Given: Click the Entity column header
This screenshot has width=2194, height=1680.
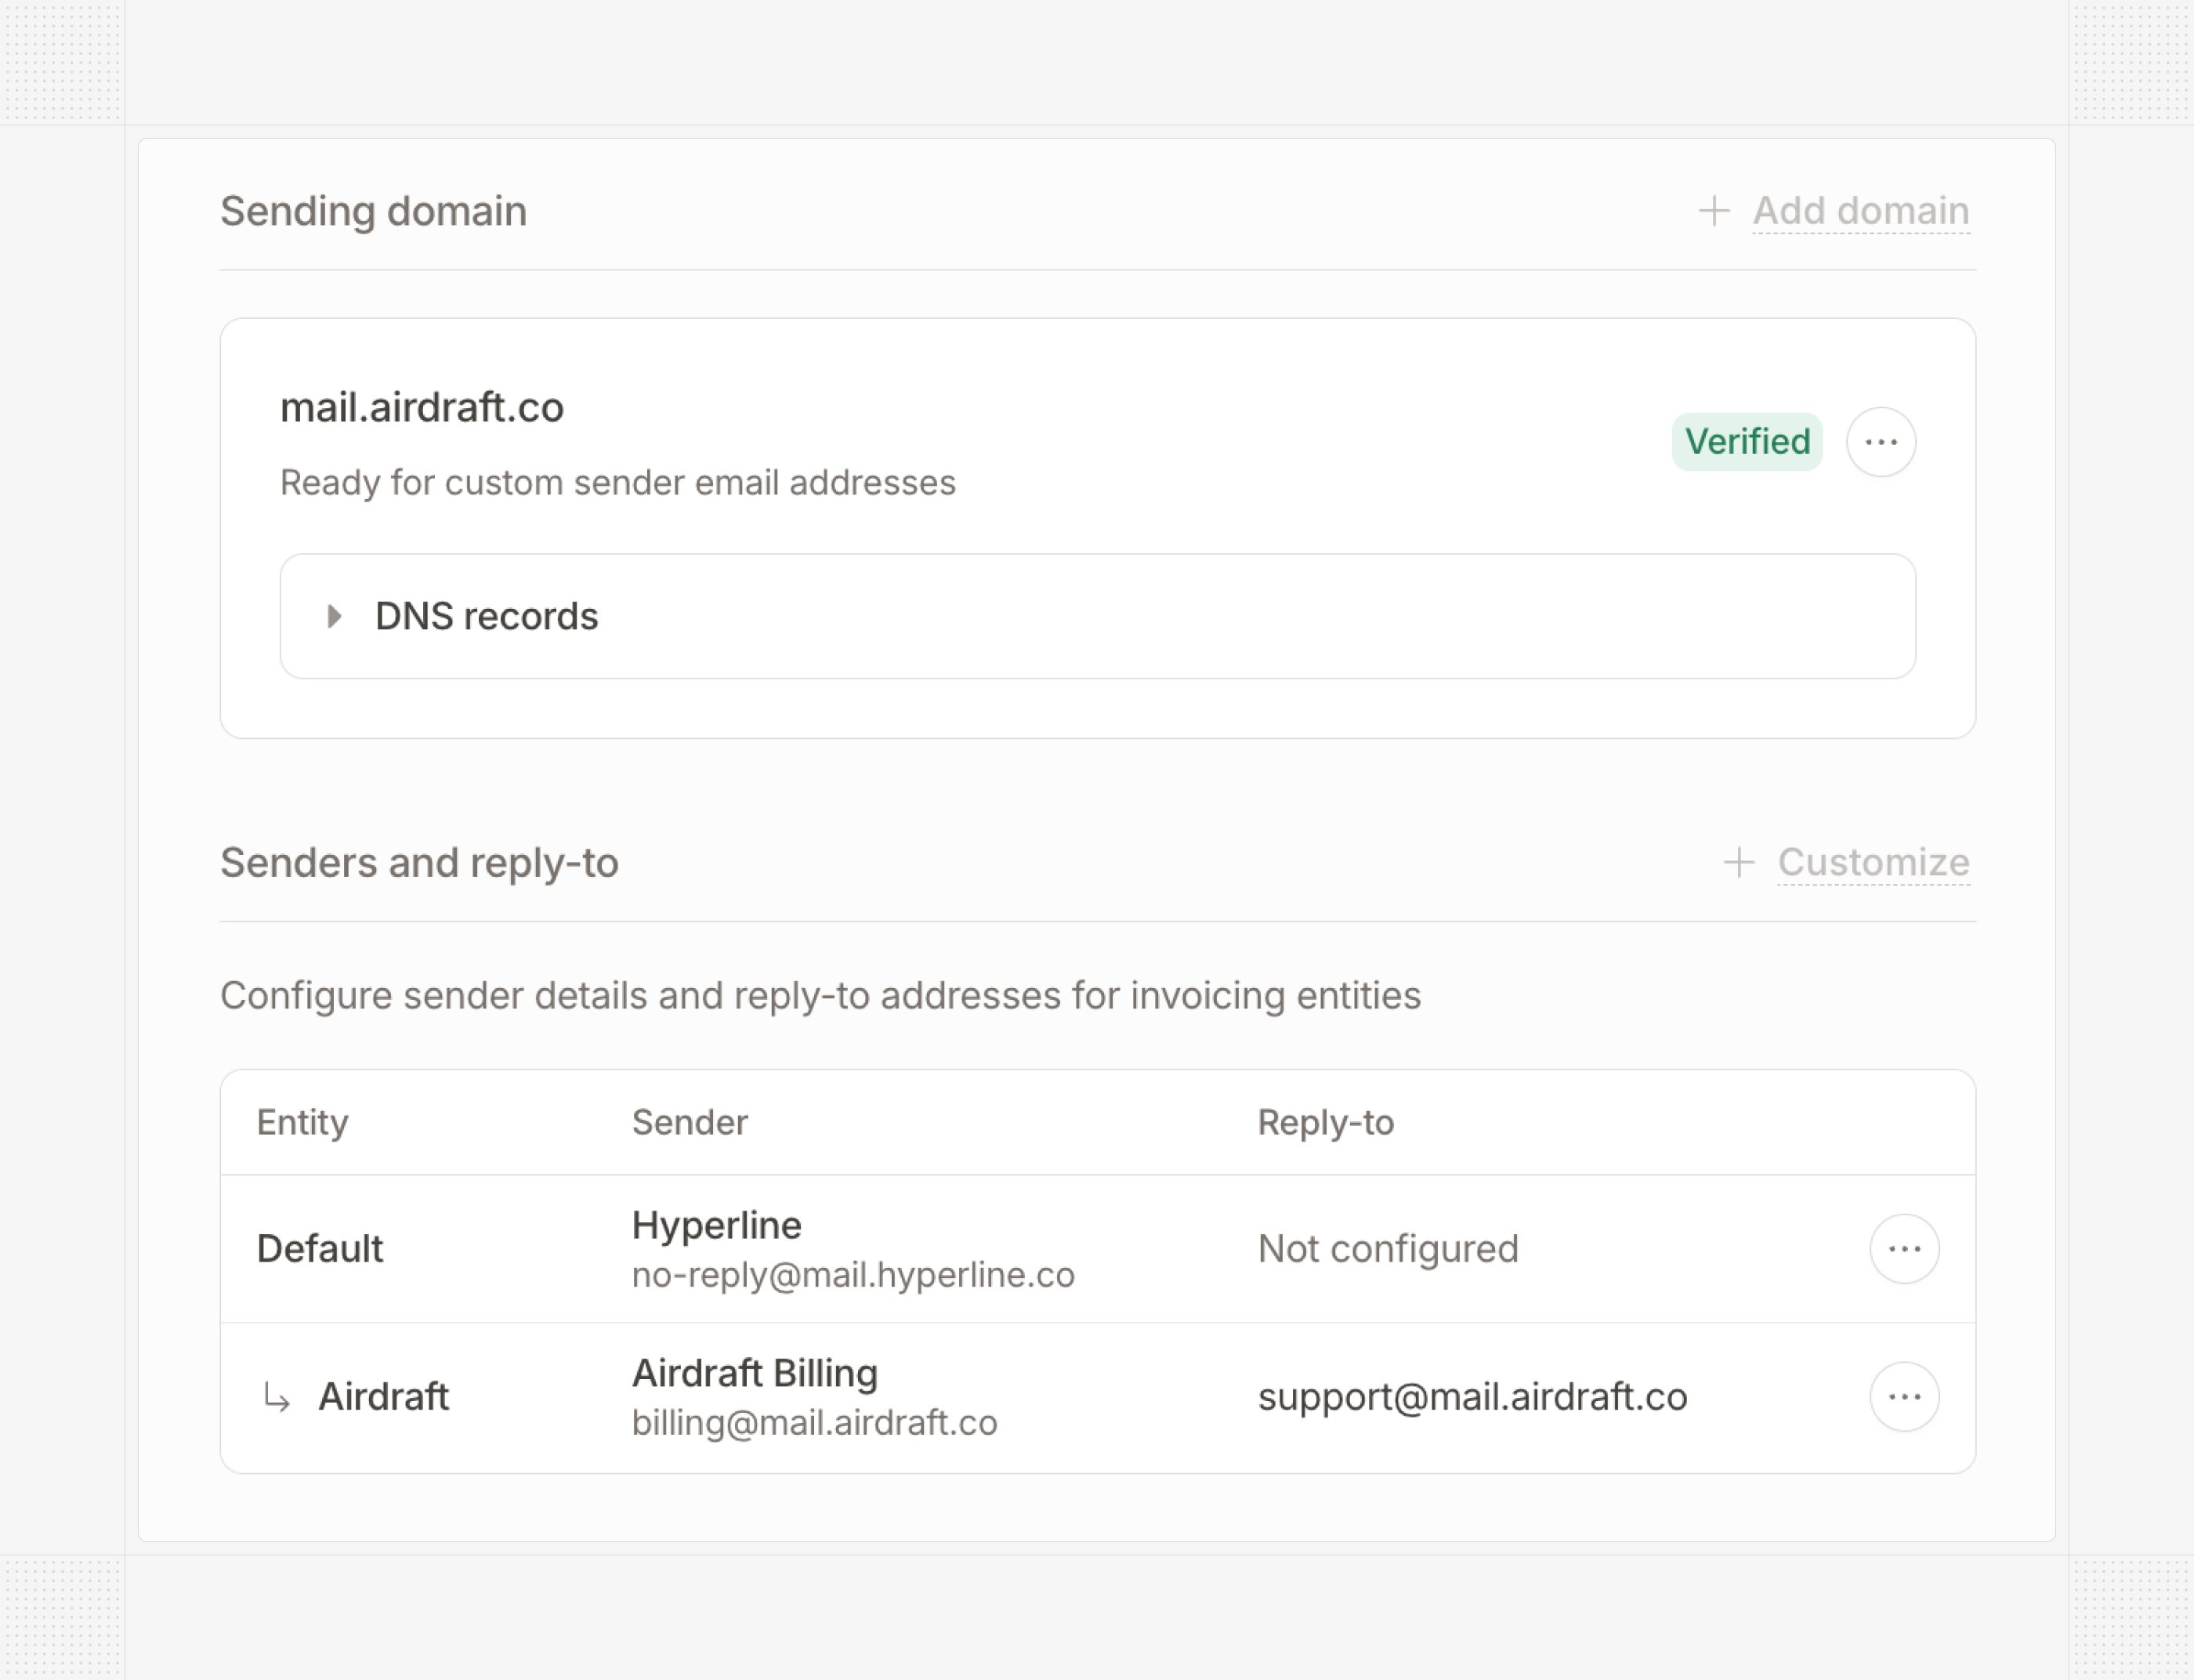Looking at the screenshot, I should click(x=302, y=1122).
